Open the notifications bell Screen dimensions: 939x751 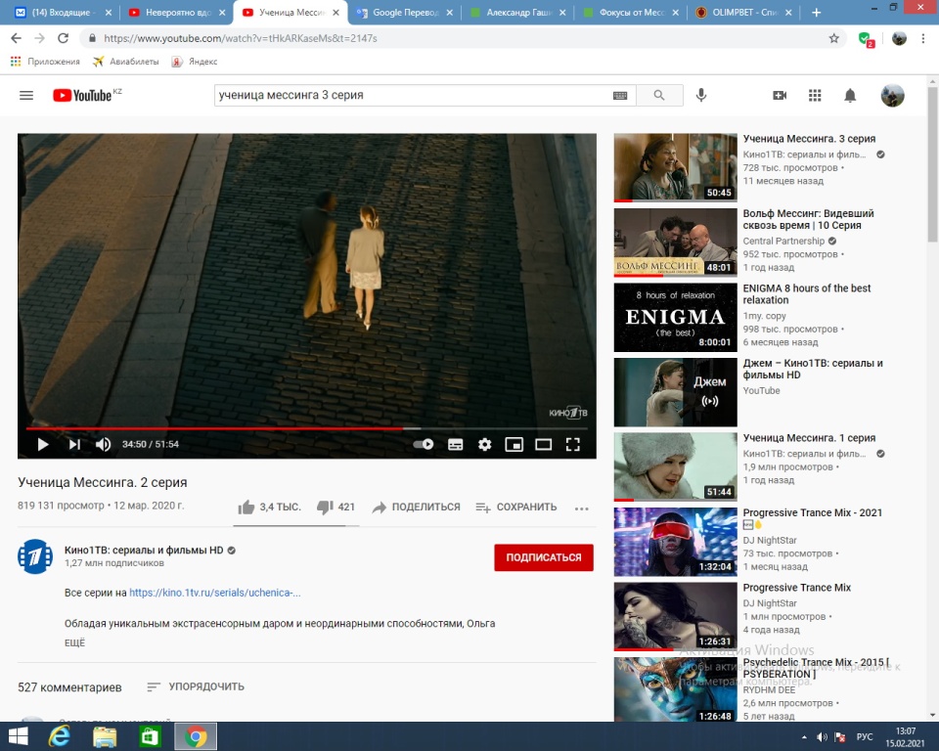(x=850, y=95)
